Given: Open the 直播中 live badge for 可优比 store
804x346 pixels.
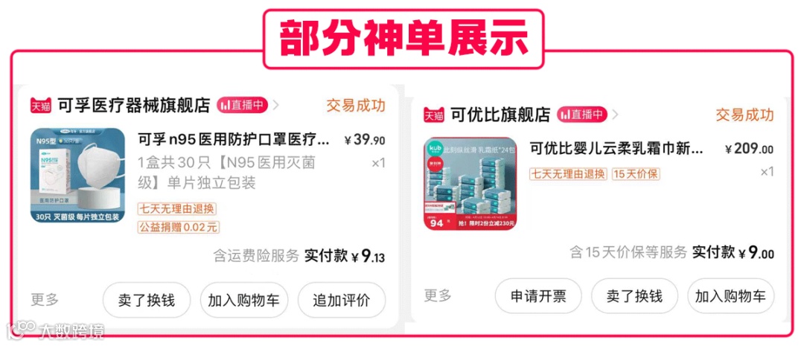Looking at the screenshot, I should pyautogui.click(x=582, y=115).
